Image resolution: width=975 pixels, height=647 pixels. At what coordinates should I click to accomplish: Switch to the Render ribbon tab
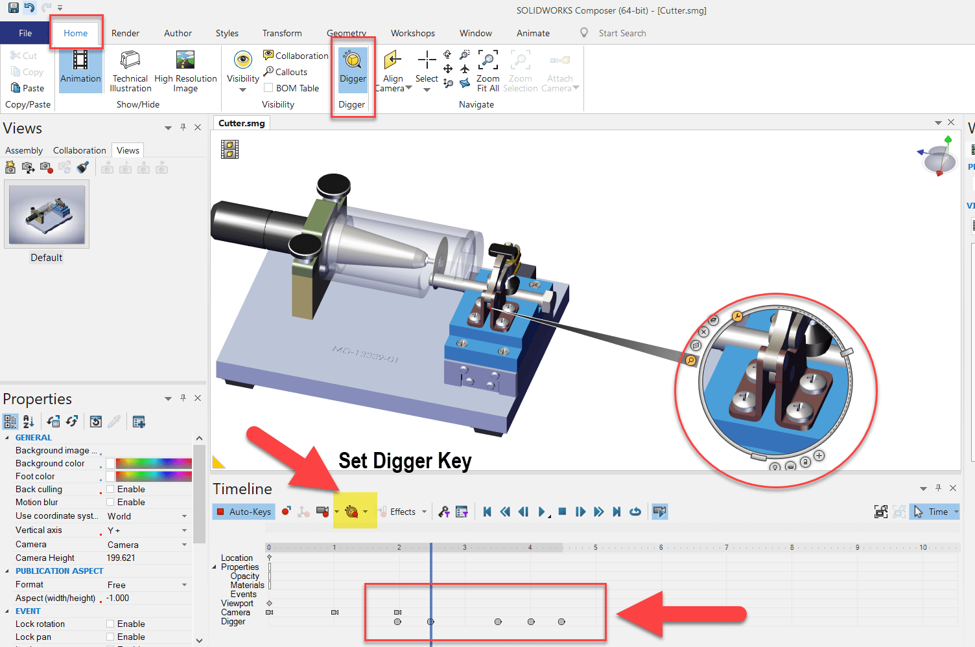[x=125, y=33]
